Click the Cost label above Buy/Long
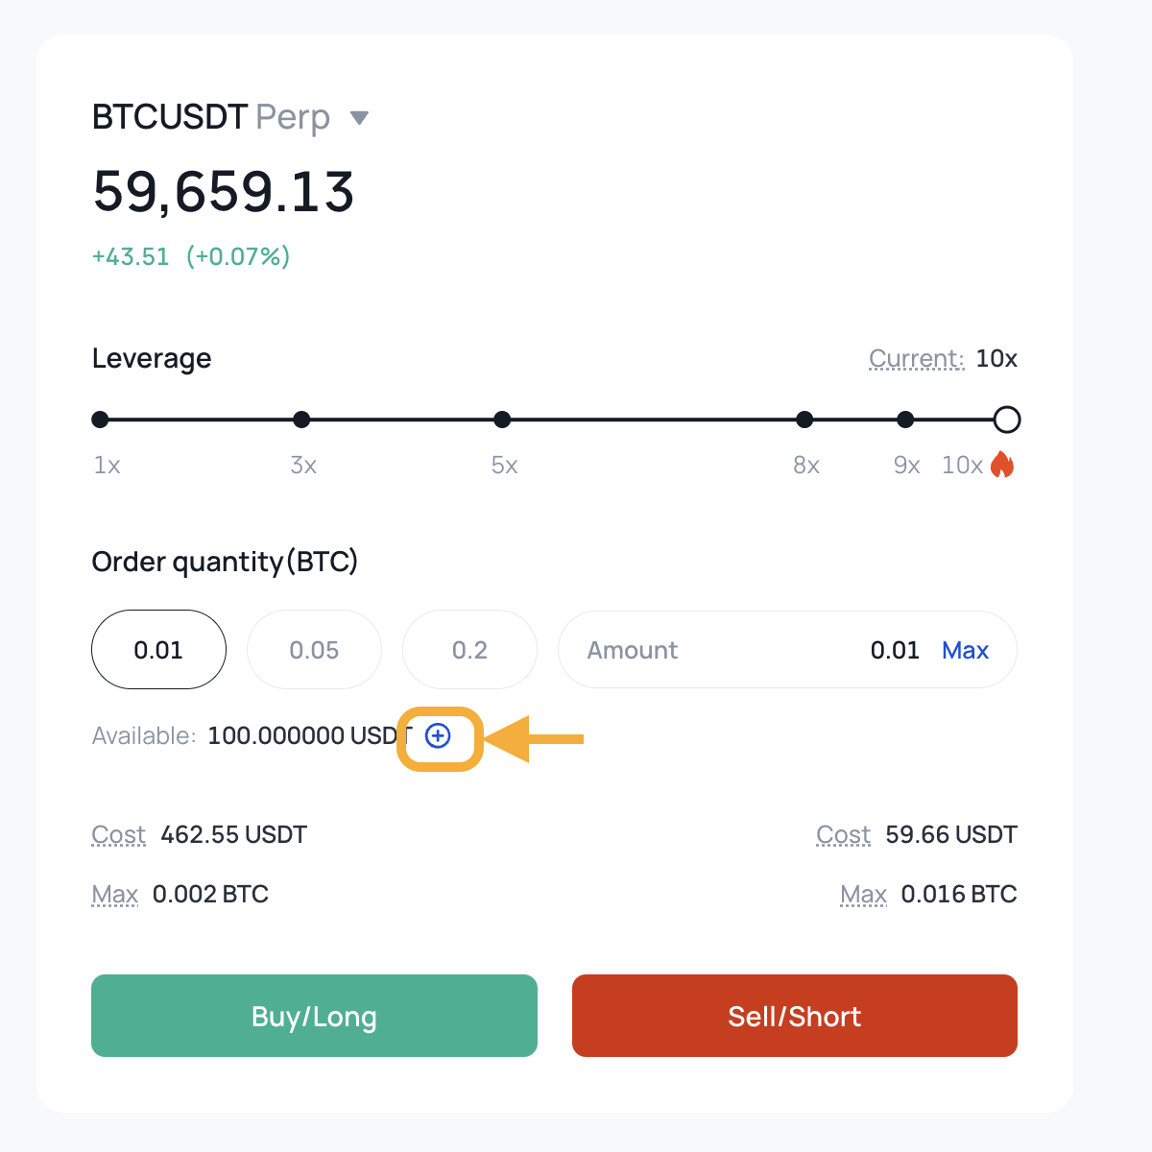Image resolution: width=1152 pixels, height=1152 pixels. point(119,835)
